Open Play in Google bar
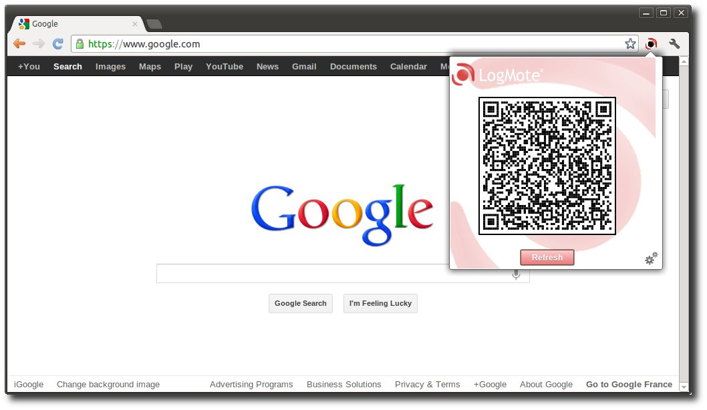 point(184,67)
